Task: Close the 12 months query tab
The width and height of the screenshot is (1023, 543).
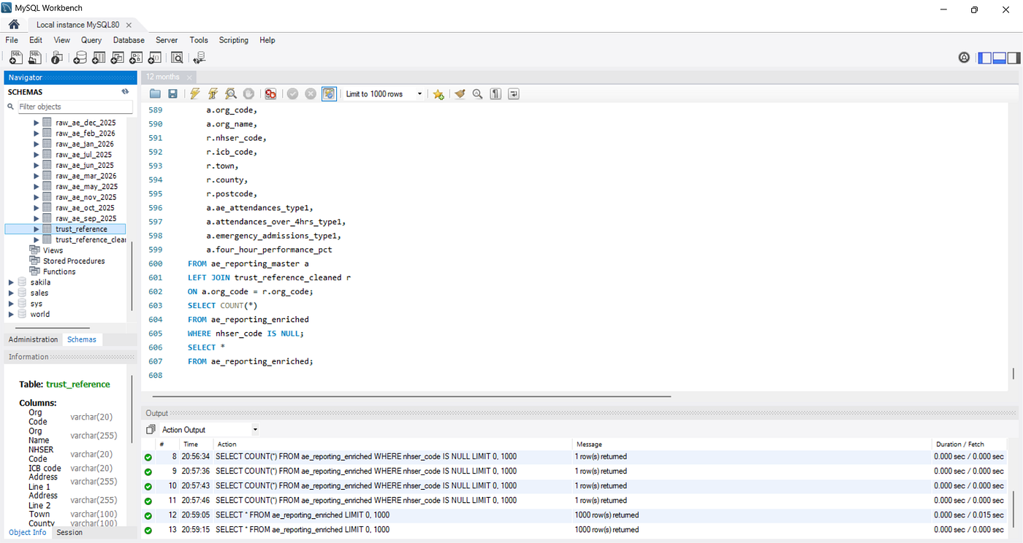Action: pyautogui.click(x=189, y=77)
